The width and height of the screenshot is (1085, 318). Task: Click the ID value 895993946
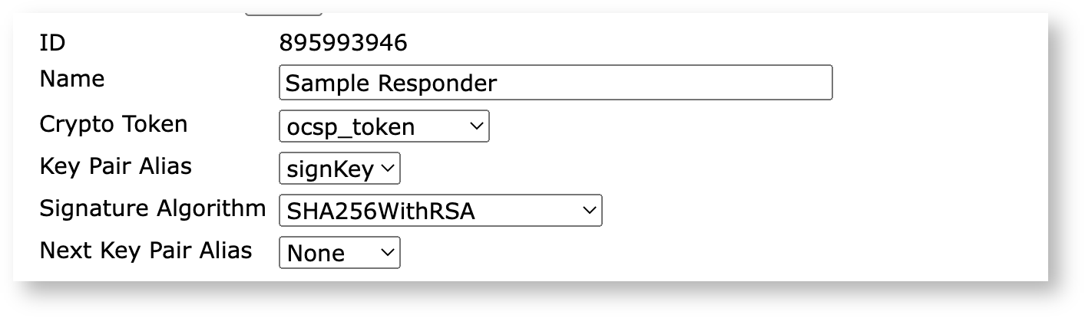343,43
